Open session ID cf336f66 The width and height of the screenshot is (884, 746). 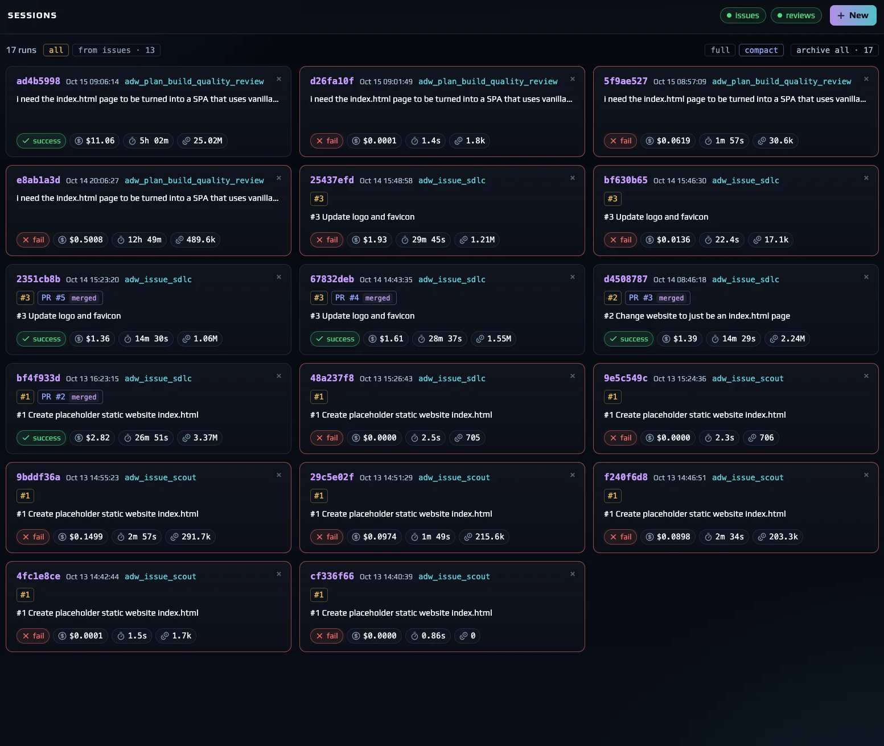click(x=332, y=576)
